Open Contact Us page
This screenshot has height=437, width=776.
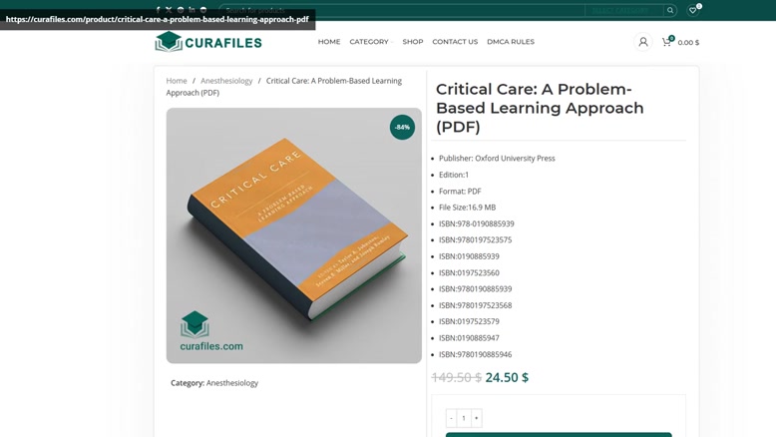pos(455,42)
